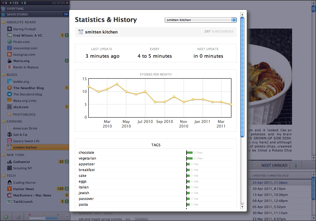Click smitten kitchen icon in statistics header
The height and width of the screenshot is (221, 316).
tap(81, 32)
